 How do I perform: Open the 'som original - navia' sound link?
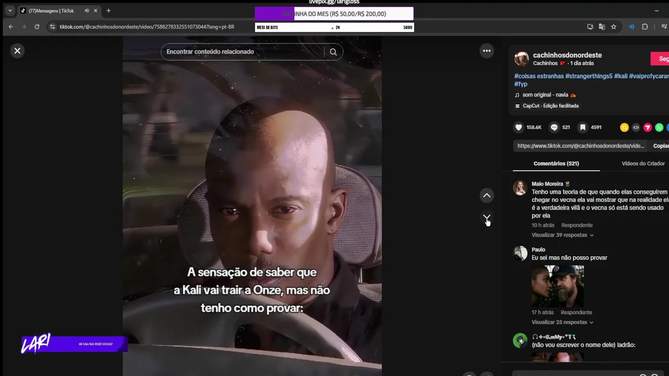pos(545,95)
